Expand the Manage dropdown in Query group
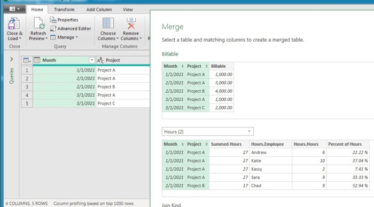374x207 pixels. click(64, 37)
